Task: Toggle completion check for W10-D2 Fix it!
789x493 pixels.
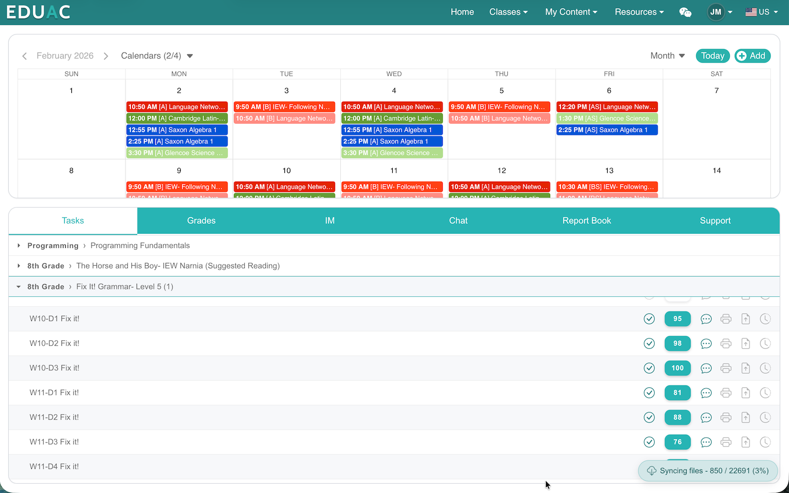Action: pyautogui.click(x=649, y=343)
